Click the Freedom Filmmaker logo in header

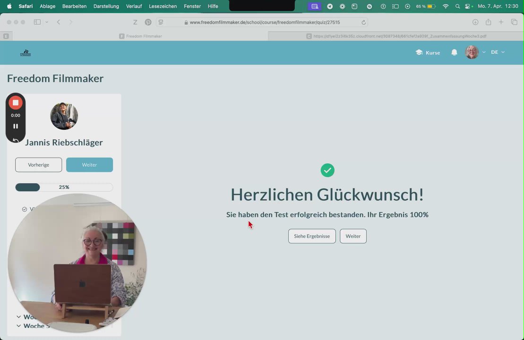tap(26, 53)
